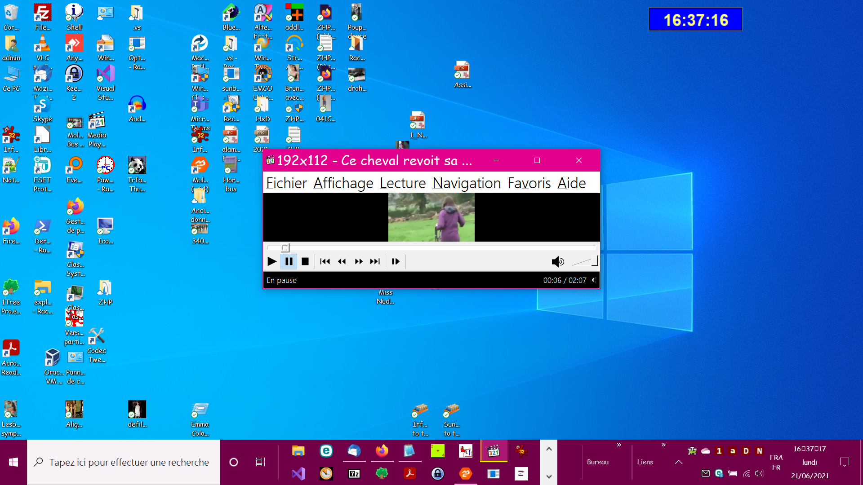The width and height of the screenshot is (863, 485).
Task: Click the Pause button in the media player
Action: 289,261
